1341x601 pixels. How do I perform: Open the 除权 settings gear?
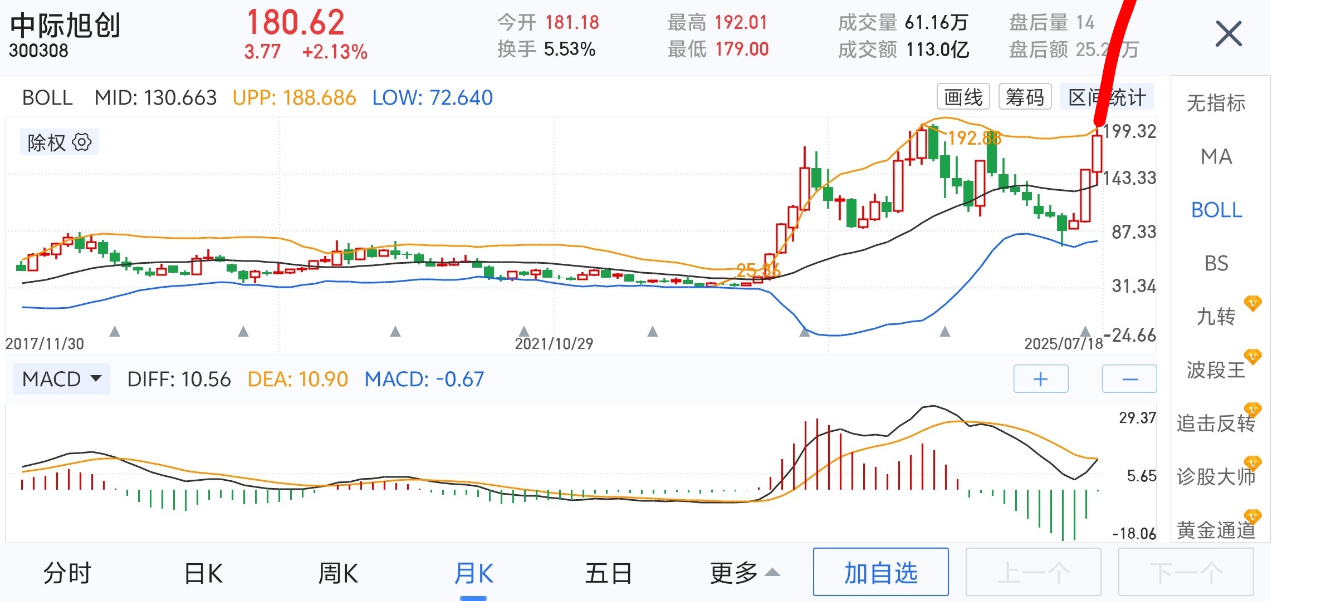[82, 142]
